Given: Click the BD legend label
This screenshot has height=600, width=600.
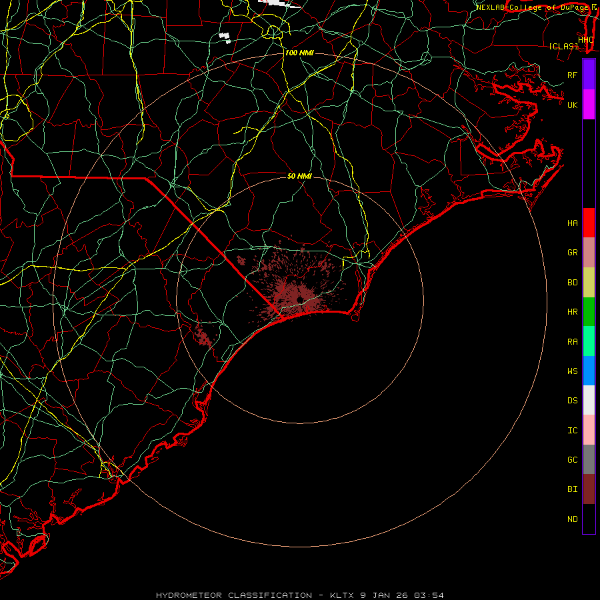Looking at the screenshot, I should (x=572, y=283).
